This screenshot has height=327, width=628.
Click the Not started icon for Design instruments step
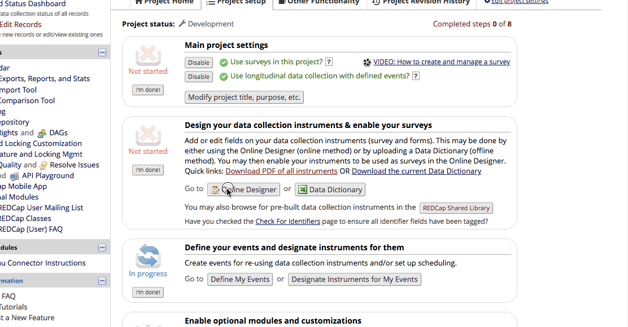pos(148,135)
